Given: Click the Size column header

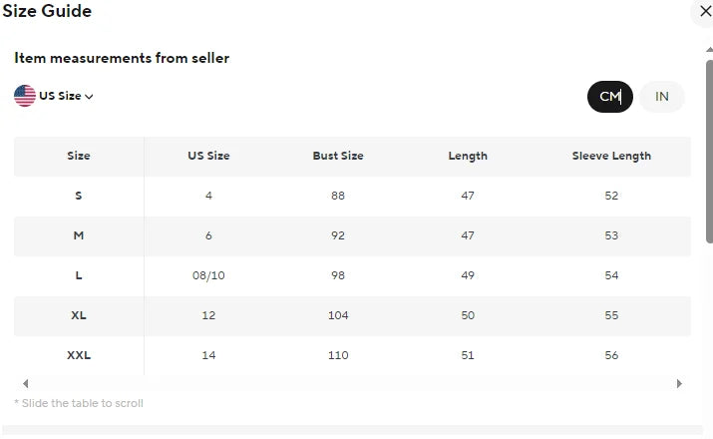Looking at the screenshot, I should 79,156.
